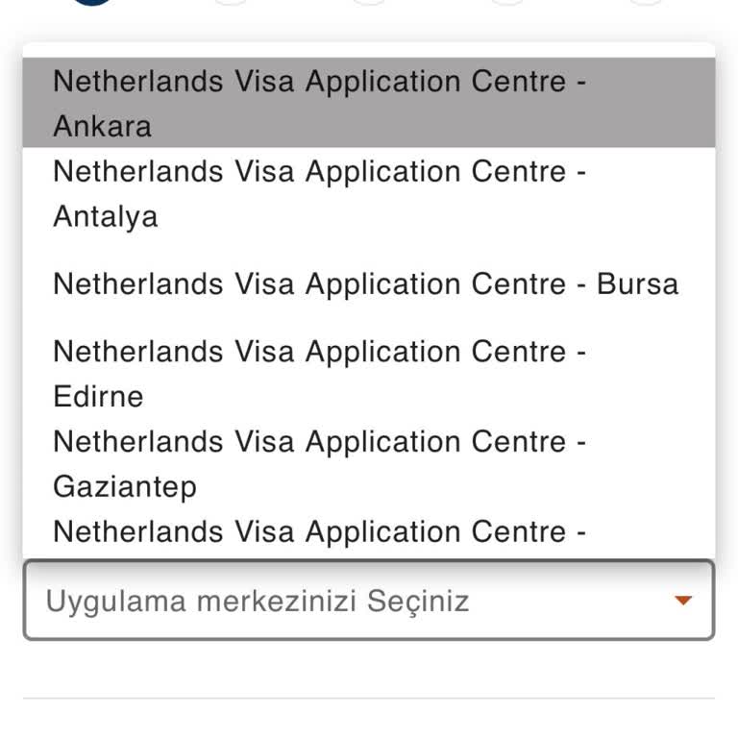Click the fourth step indicator circle

point(507,2)
